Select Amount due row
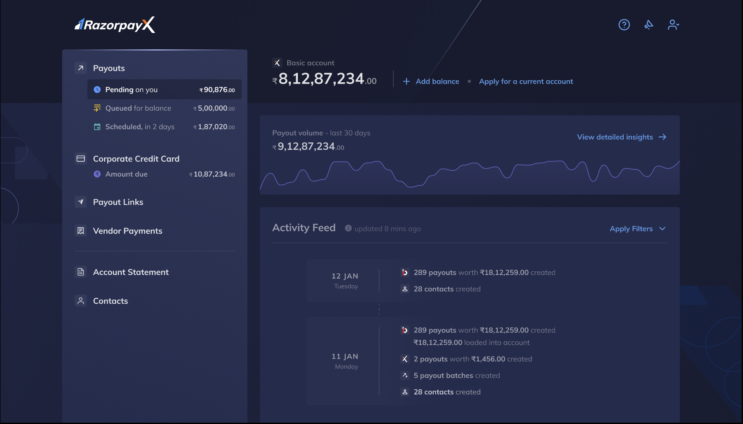The image size is (743, 424). 165,174
